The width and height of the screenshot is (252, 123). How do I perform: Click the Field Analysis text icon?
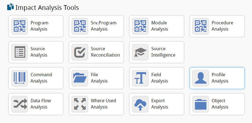click(x=140, y=78)
